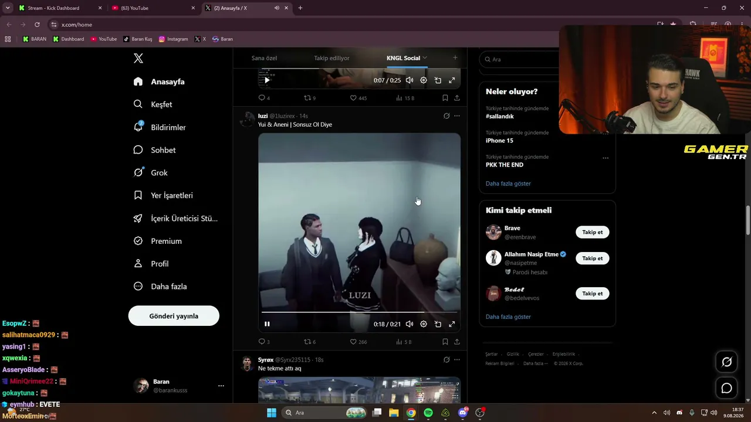Open Spotify from the taskbar

coord(428,413)
